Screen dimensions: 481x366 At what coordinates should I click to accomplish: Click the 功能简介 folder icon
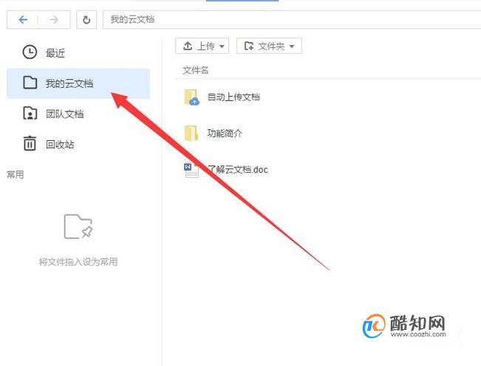(x=191, y=134)
